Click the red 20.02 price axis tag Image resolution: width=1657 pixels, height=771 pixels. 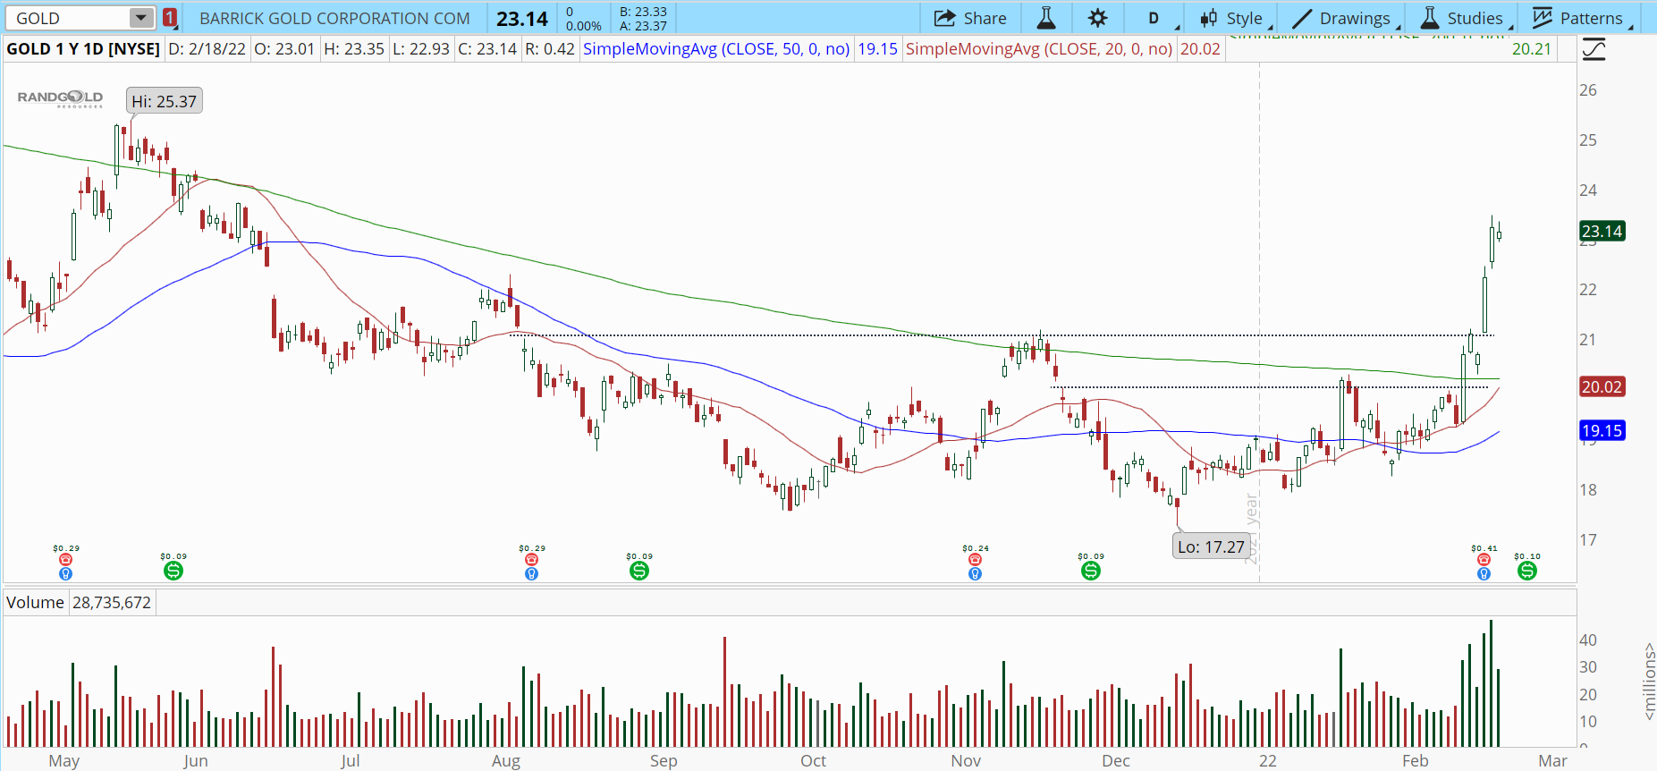coord(1602,387)
